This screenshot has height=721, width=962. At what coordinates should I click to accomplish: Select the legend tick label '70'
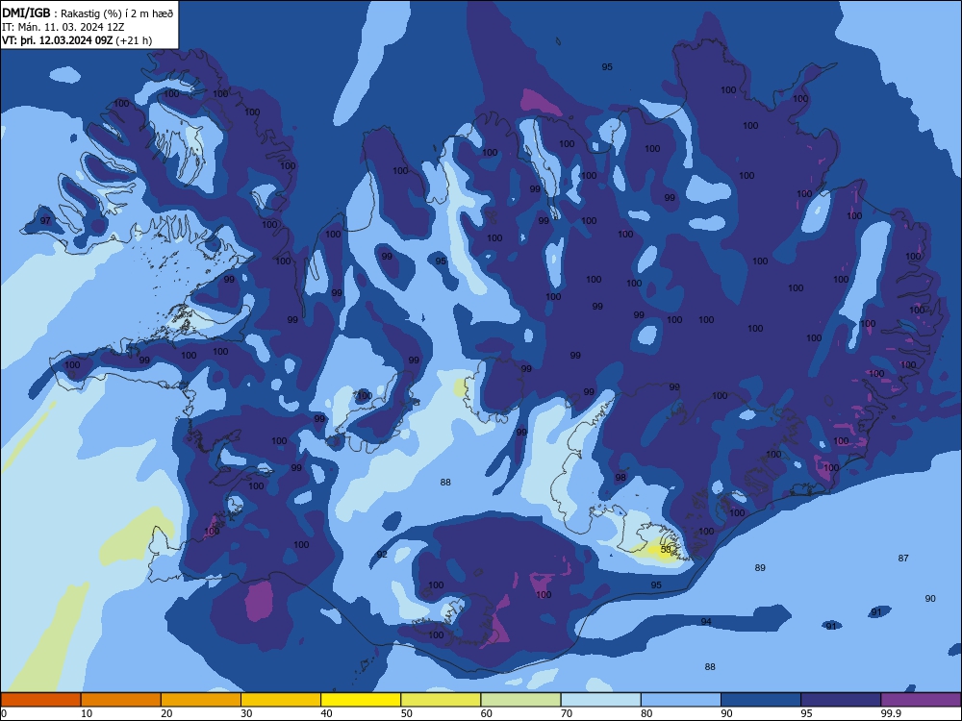click(567, 713)
